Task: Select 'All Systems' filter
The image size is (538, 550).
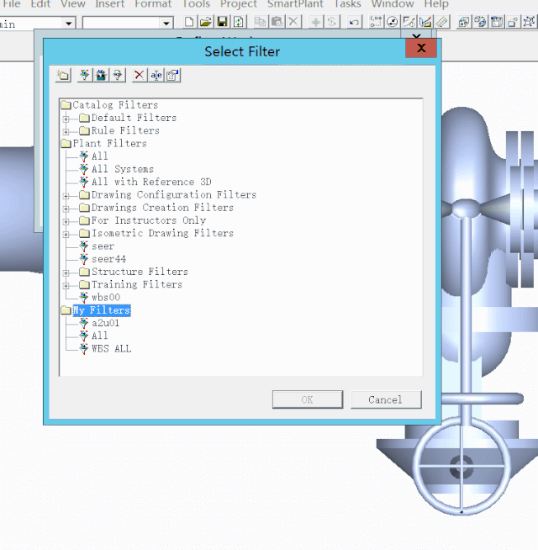Action: coord(123,169)
